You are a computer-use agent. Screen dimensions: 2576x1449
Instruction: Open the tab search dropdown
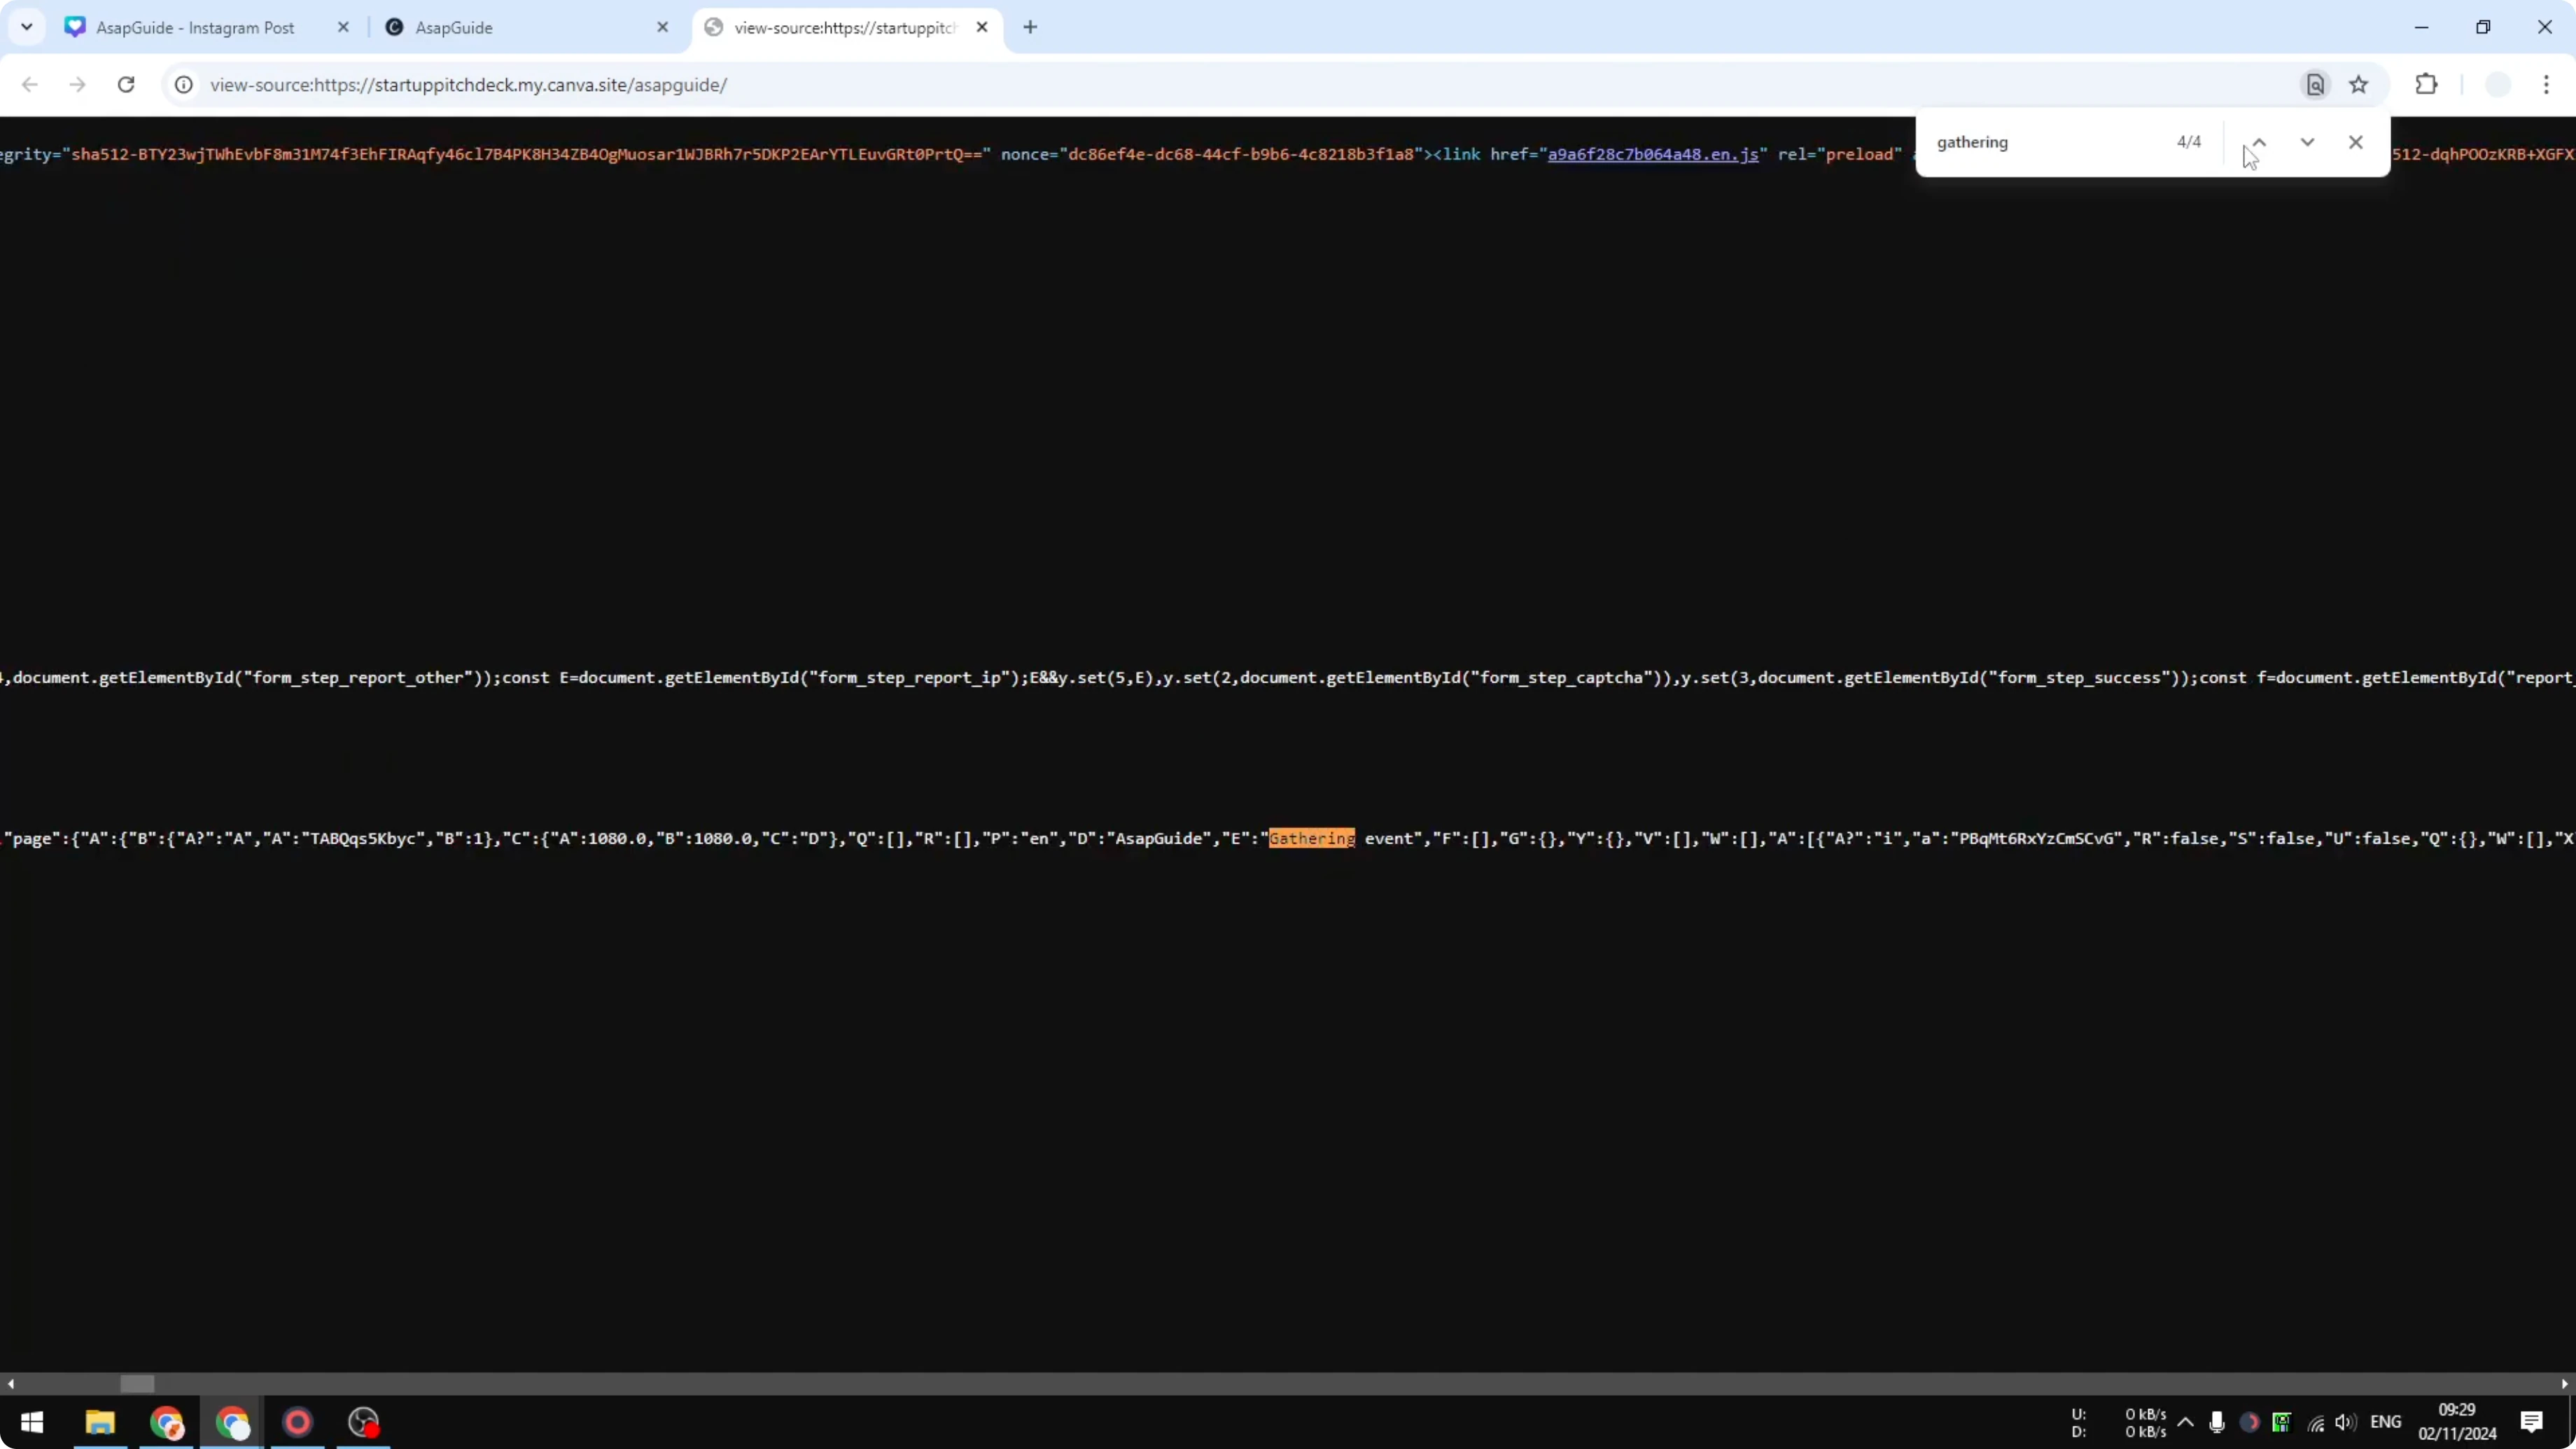coord(27,27)
